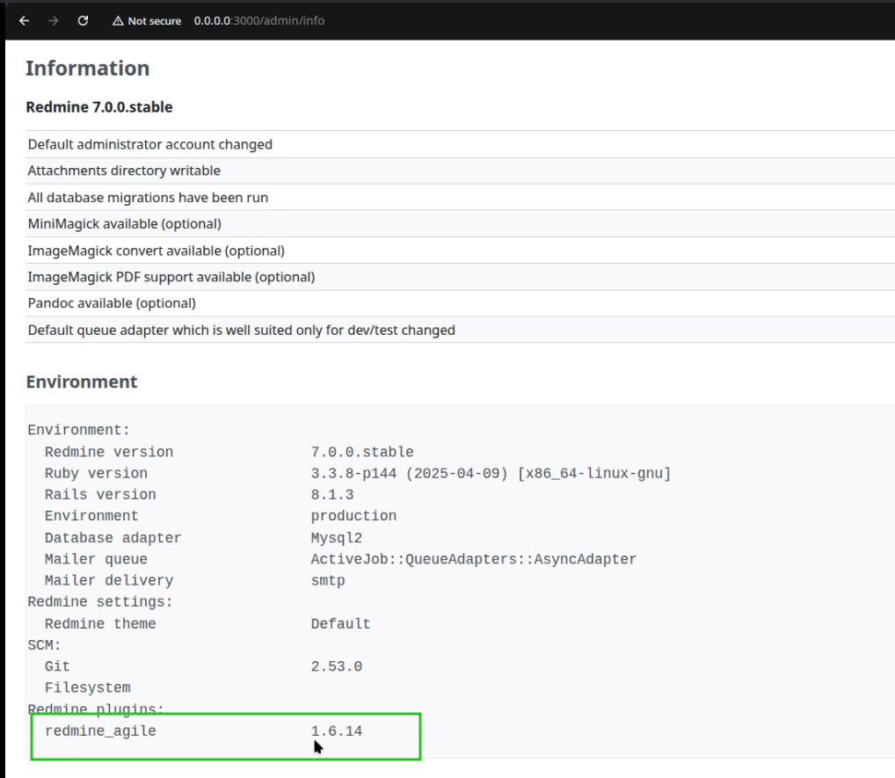
Task: Click the Redmine settings: line
Action: click(100, 601)
